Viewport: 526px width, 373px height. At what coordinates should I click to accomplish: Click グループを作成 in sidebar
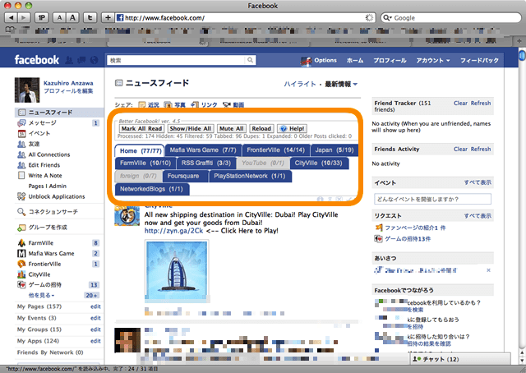48,227
